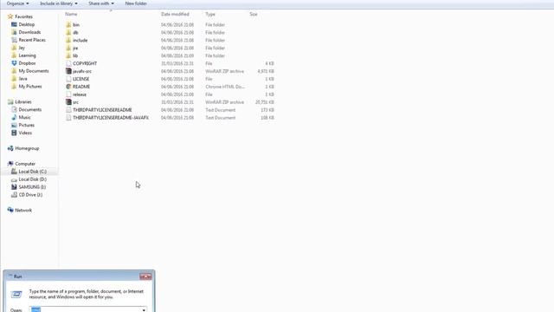Screen dimensions: 554x312
Task: Select the src ZIP archive icon
Action: (68, 102)
